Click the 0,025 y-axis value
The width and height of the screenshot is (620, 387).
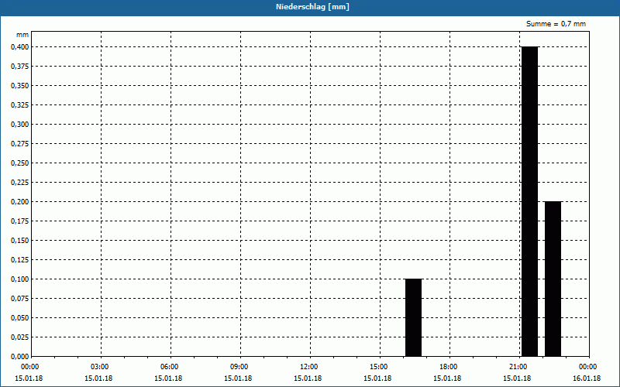click(x=20, y=337)
